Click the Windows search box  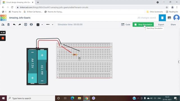31,98
